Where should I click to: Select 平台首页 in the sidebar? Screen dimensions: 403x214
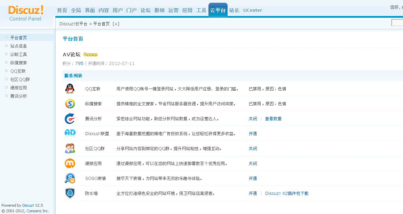(18, 38)
